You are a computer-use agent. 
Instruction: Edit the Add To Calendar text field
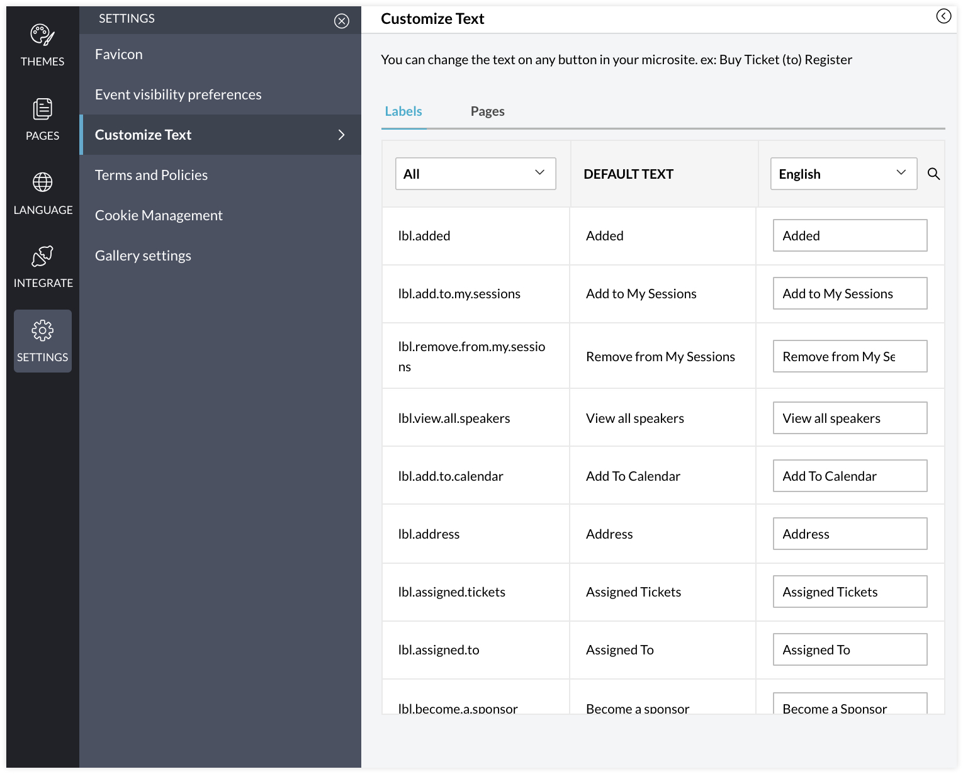[849, 476]
